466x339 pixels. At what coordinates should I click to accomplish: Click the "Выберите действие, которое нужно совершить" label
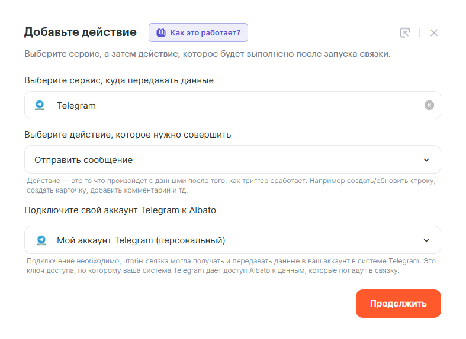(x=128, y=135)
